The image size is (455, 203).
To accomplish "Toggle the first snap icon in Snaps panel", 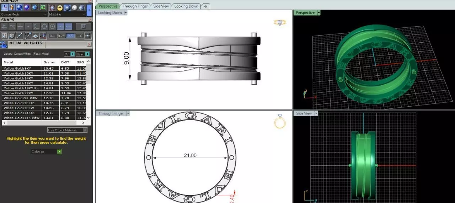I will pyautogui.click(x=4, y=26).
